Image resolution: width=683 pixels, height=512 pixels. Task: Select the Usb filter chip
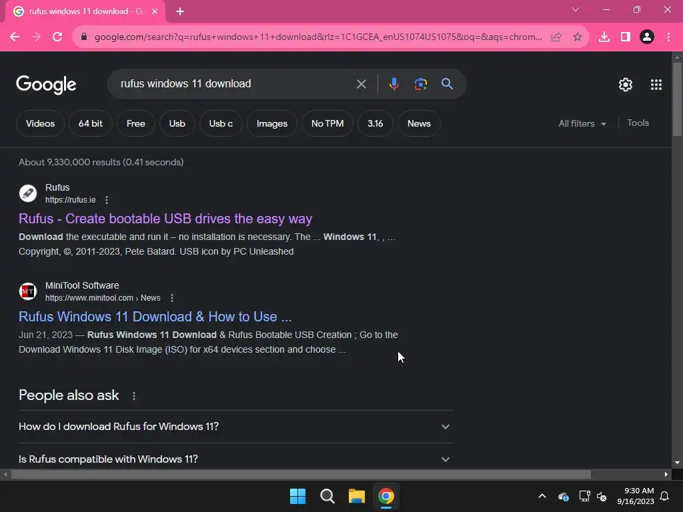[177, 123]
